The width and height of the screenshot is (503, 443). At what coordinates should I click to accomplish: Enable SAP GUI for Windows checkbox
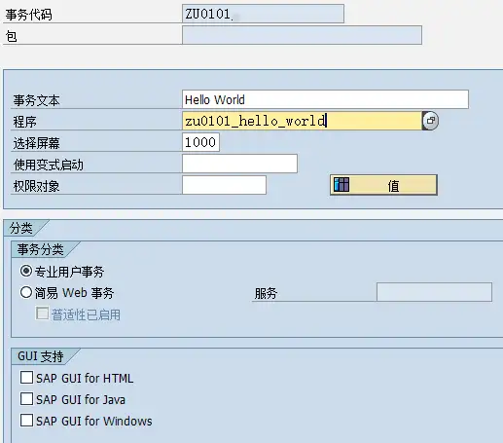pyautogui.click(x=26, y=421)
